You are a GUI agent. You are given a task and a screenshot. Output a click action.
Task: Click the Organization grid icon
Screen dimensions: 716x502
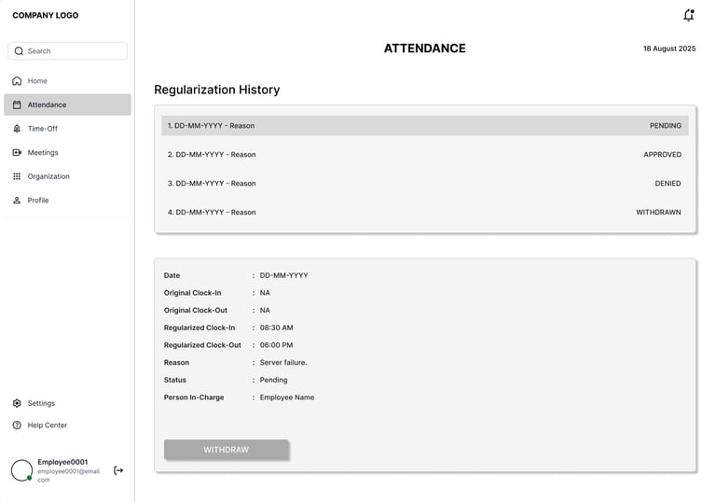[x=17, y=176]
